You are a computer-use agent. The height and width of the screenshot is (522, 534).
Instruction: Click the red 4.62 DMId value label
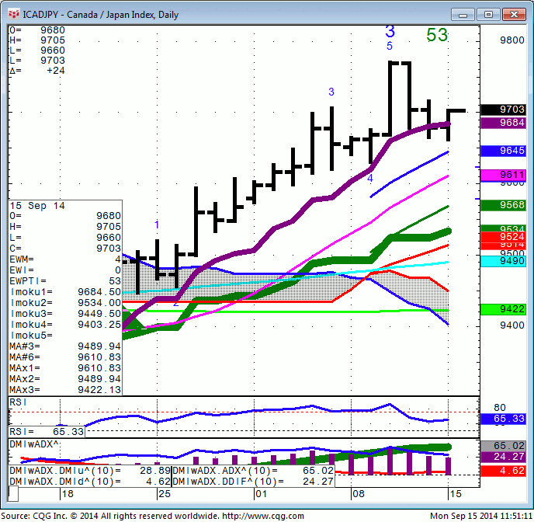[504, 471]
